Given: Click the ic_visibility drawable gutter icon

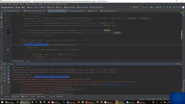Looking at the screenshot, I should pyautogui.click(x=8, y=30).
